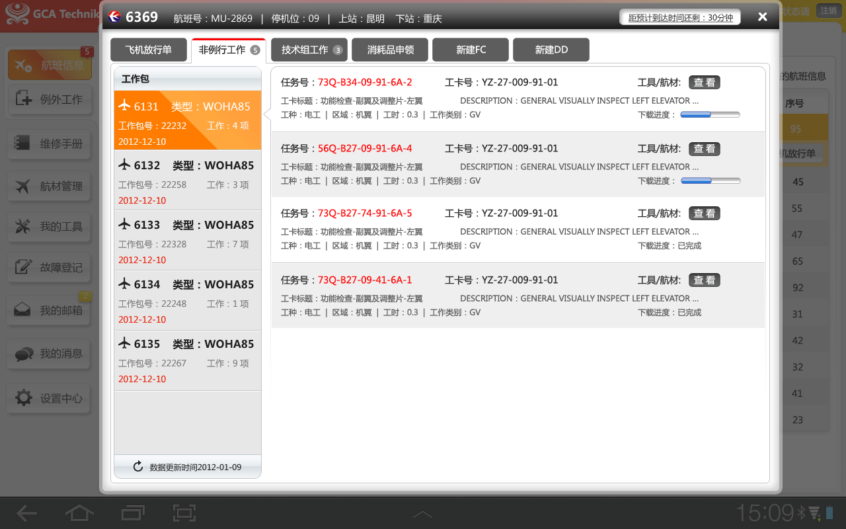Click the 新建DD tab
The width and height of the screenshot is (846, 529).
(551, 50)
